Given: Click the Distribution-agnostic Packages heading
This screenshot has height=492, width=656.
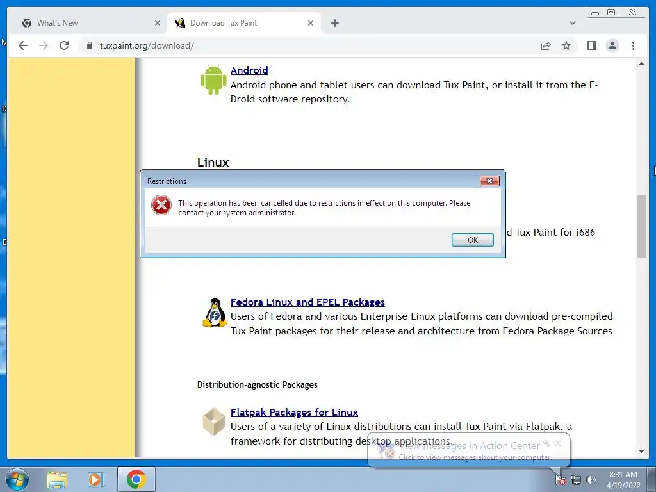Looking at the screenshot, I should pos(258,384).
